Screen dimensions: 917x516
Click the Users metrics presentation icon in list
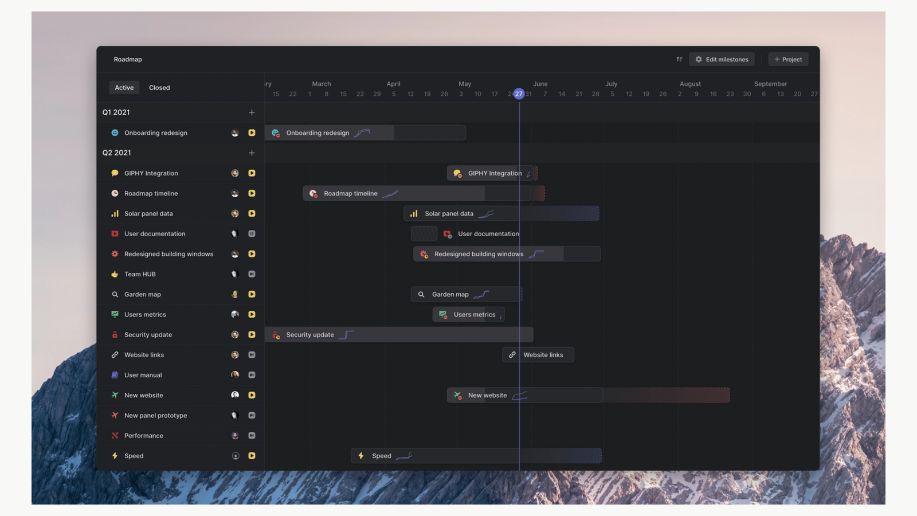(x=115, y=314)
